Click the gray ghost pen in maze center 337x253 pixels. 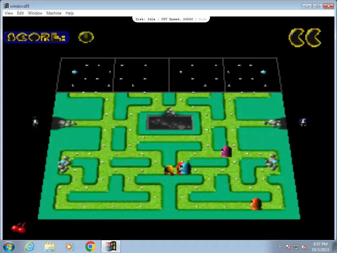pyautogui.click(x=169, y=123)
